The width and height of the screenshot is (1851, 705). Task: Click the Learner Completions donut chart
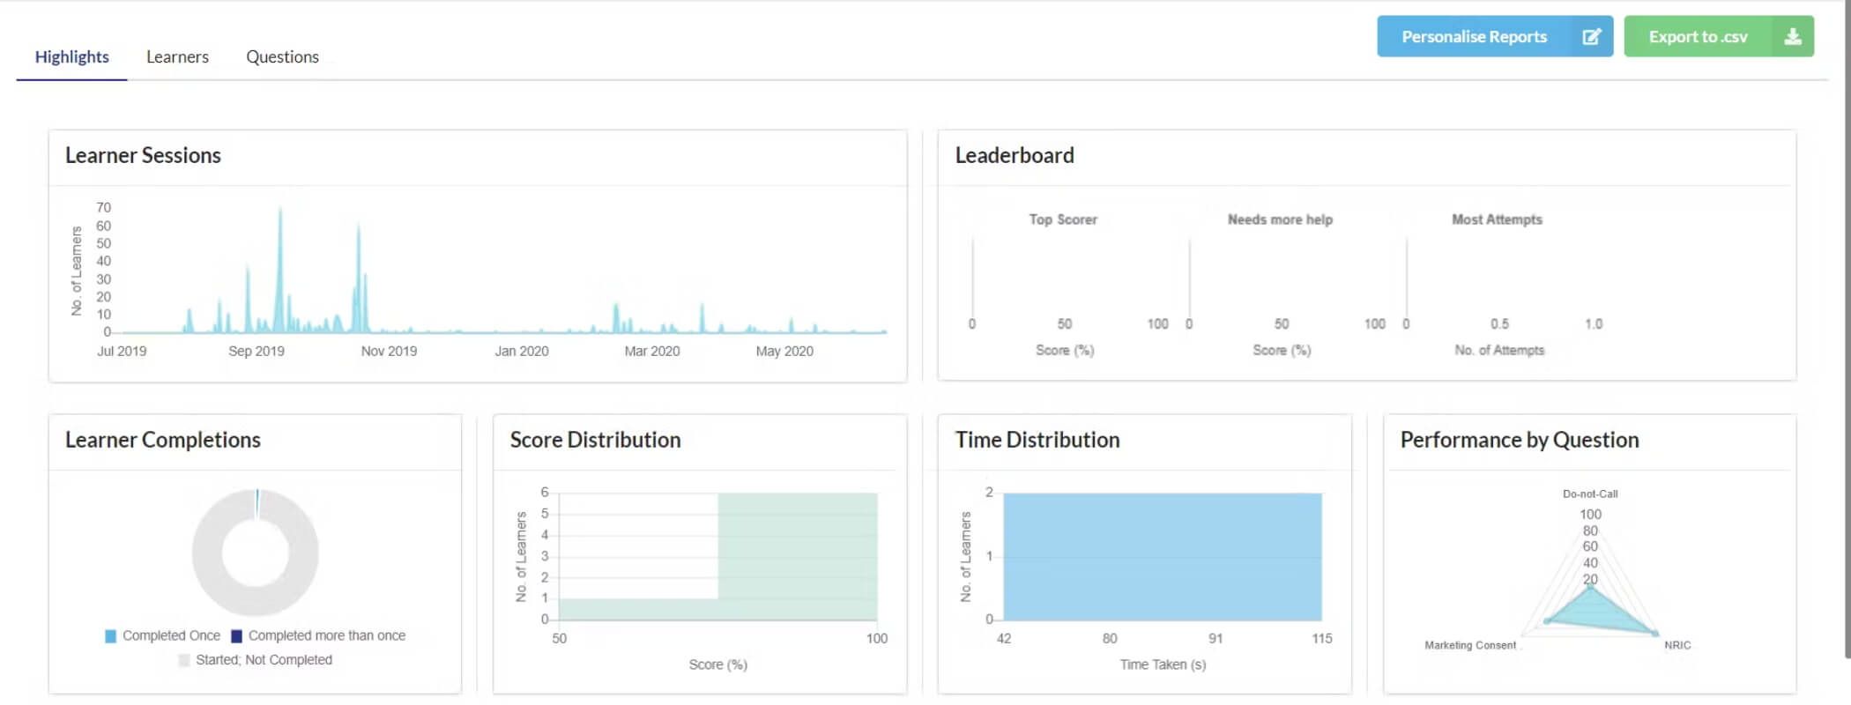click(x=256, y=553)
